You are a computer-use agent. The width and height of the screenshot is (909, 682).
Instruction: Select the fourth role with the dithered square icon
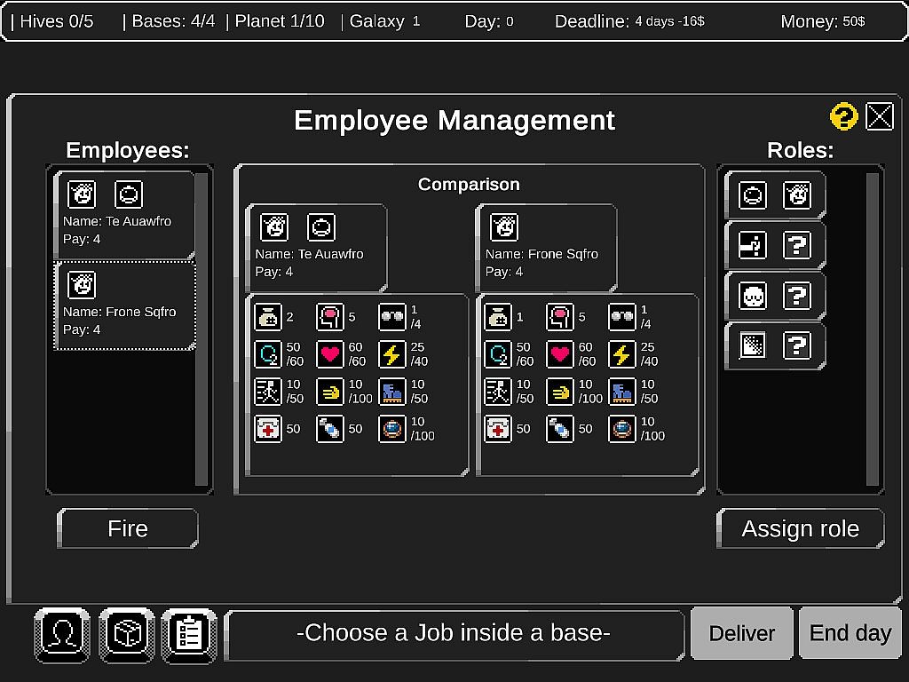[775, 345]
